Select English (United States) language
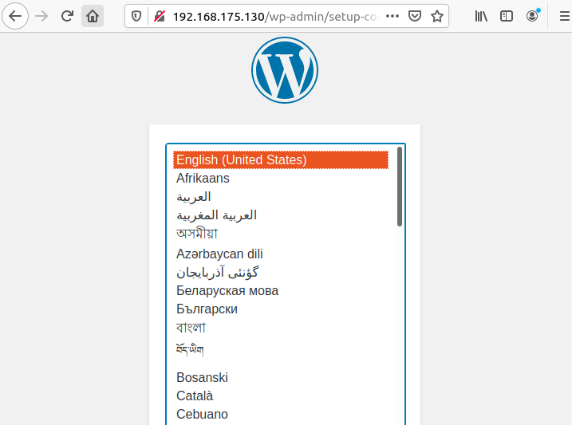Screen dimensions: 572x425 coord(281,159)
